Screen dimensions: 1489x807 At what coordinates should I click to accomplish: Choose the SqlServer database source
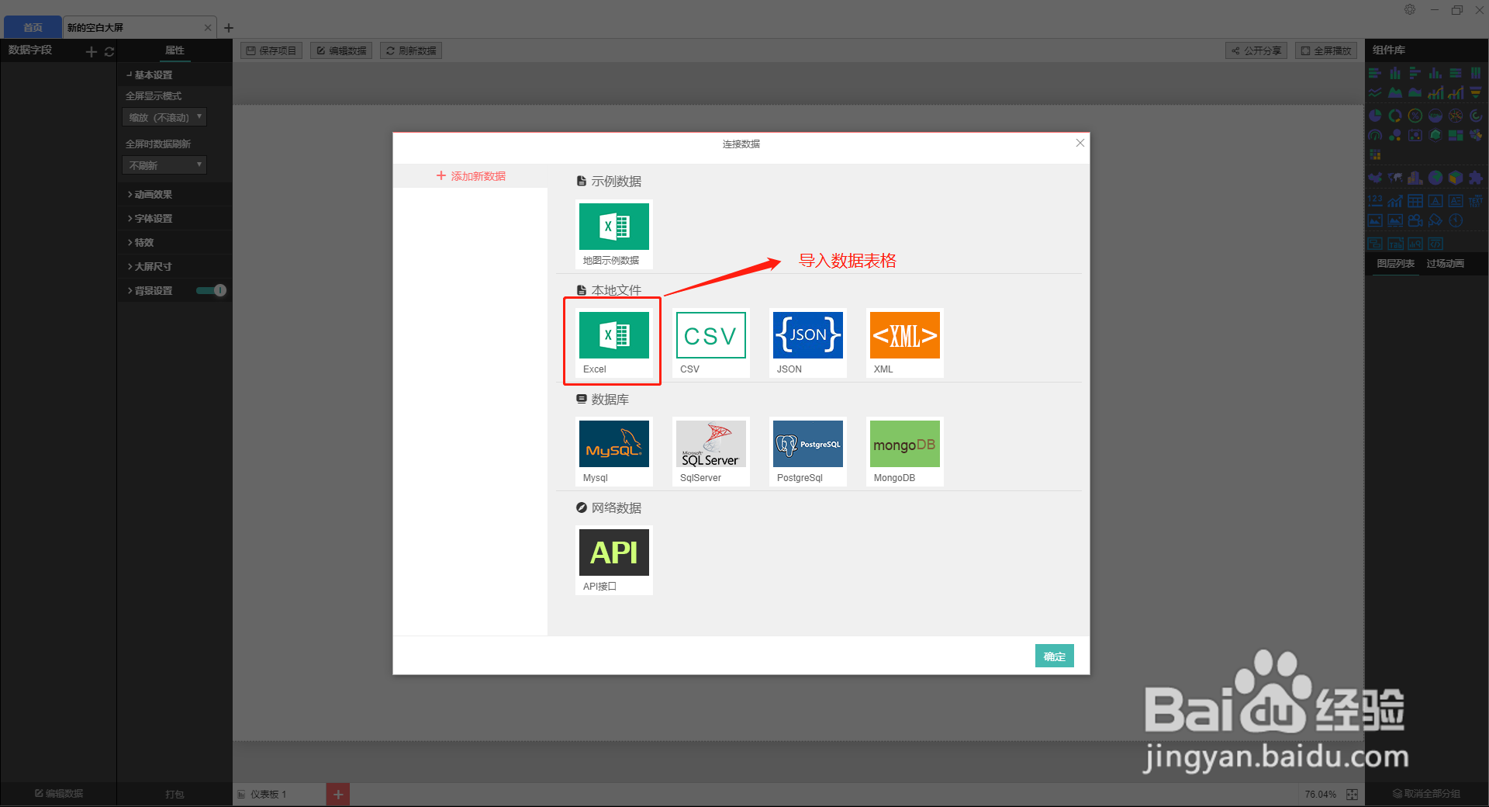click(x=711, y=451)
